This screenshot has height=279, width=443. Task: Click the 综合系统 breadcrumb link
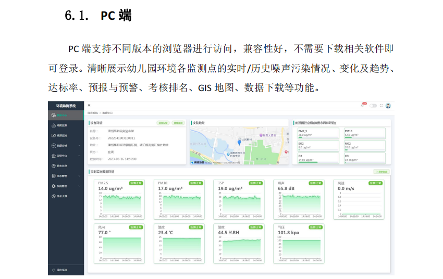93,112
